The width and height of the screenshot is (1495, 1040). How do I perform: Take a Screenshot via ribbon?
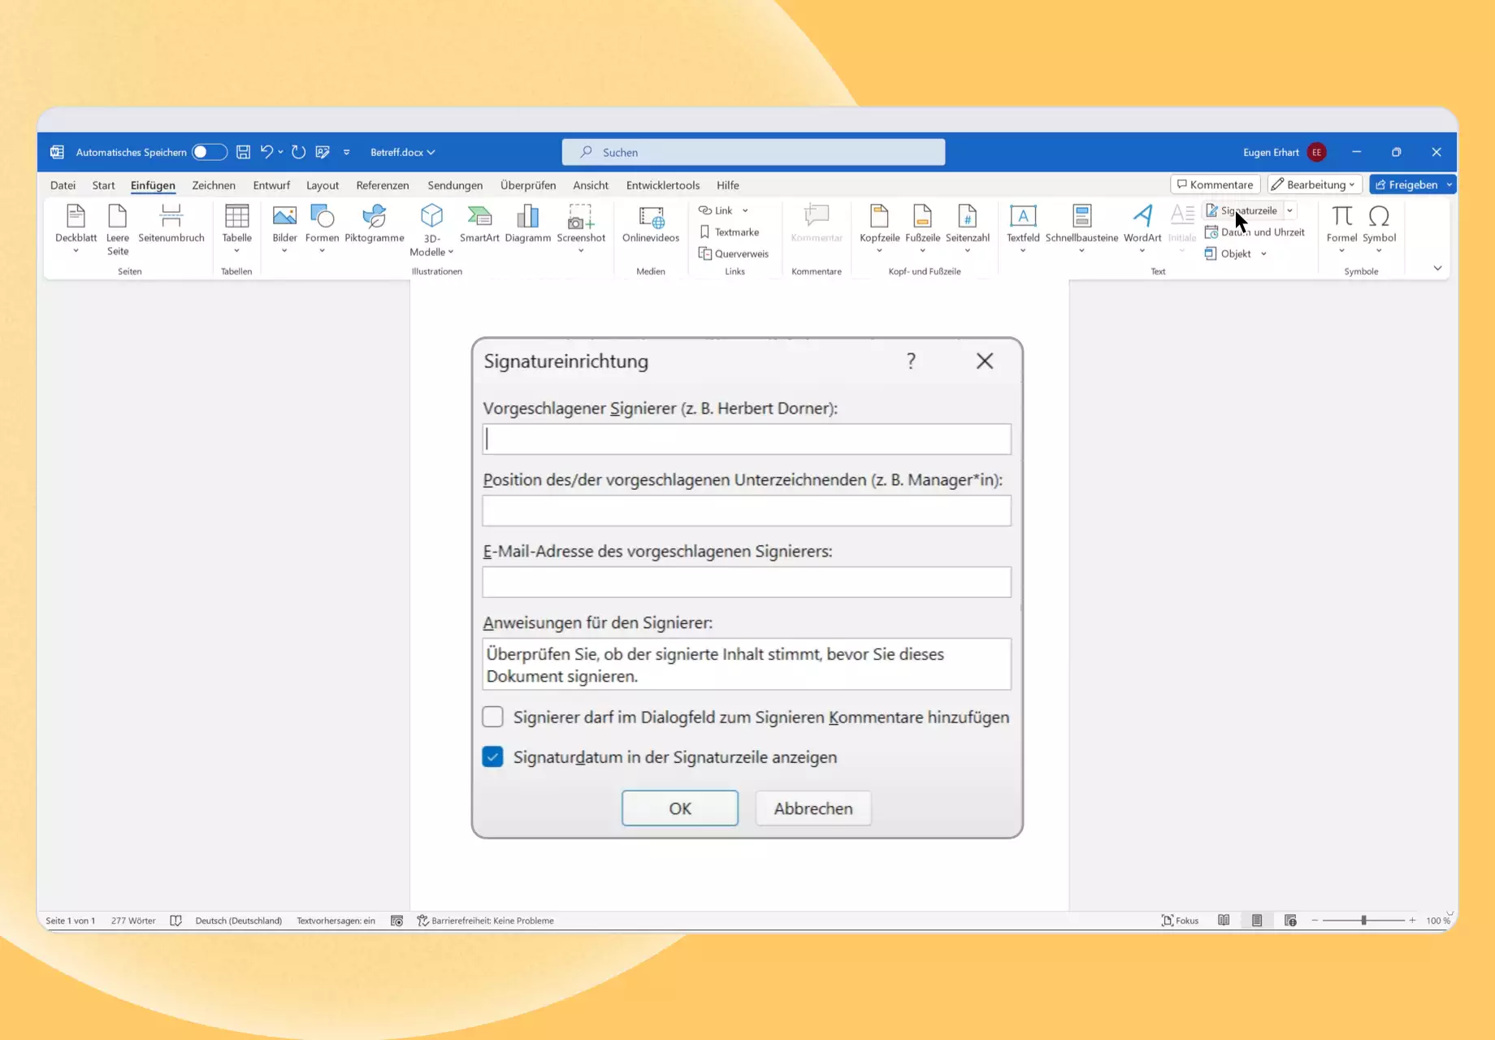(x=581, y=228)
